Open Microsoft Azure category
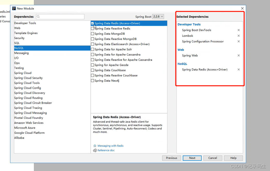This screenshot has height=171, width=270. tap(52, 128)
